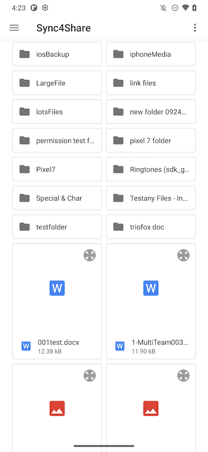
Task: Open the Special & Char folder
Action: click(x=57, y=198)
